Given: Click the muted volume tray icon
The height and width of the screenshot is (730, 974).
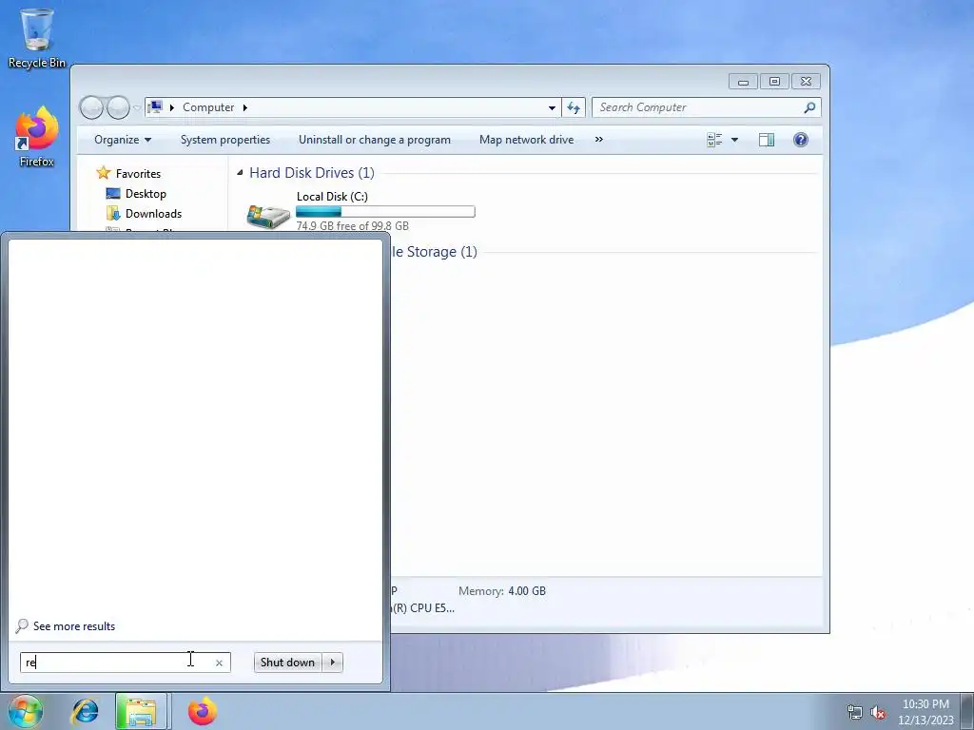Looking at the screenshot, I should (878, 712).
